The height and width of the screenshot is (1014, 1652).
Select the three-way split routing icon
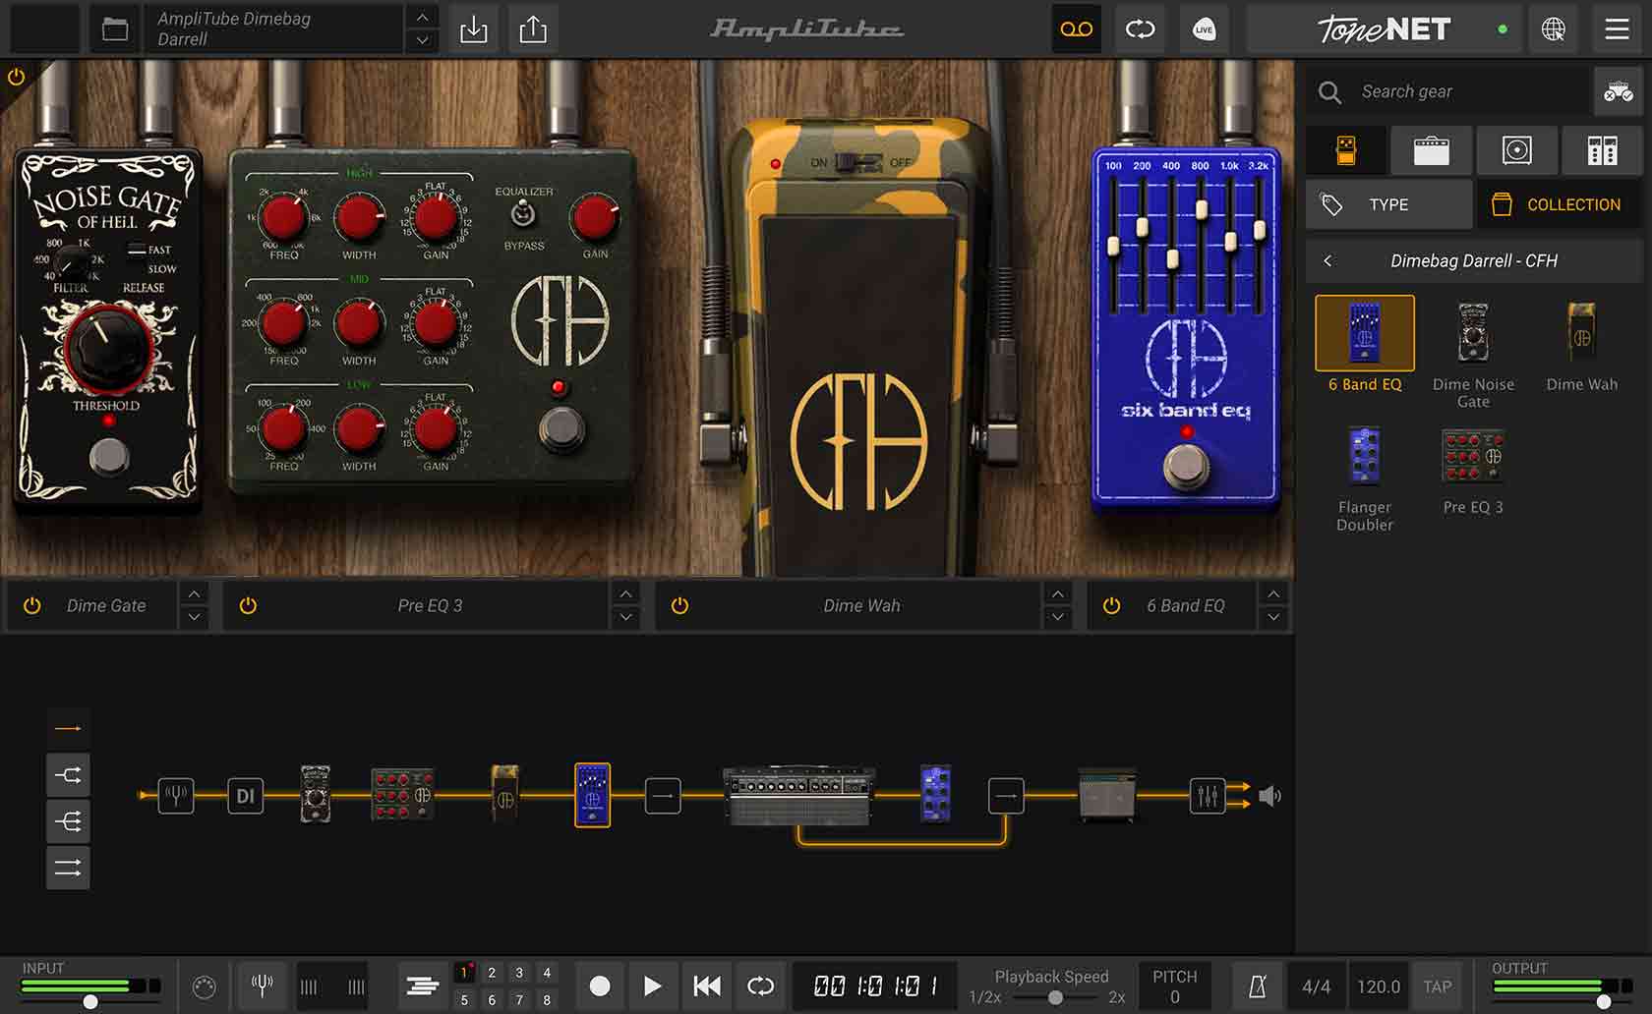coord(68,821)
